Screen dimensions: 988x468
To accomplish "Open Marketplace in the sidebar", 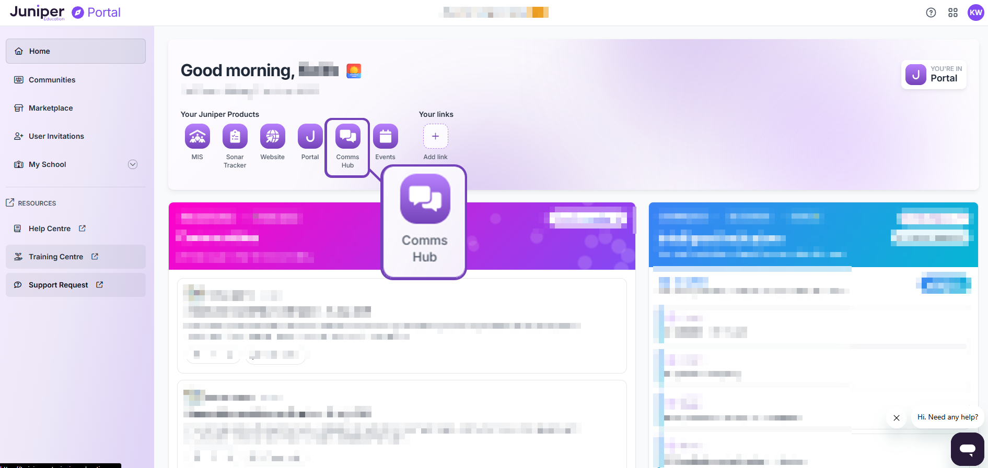I will pos(76,108).
